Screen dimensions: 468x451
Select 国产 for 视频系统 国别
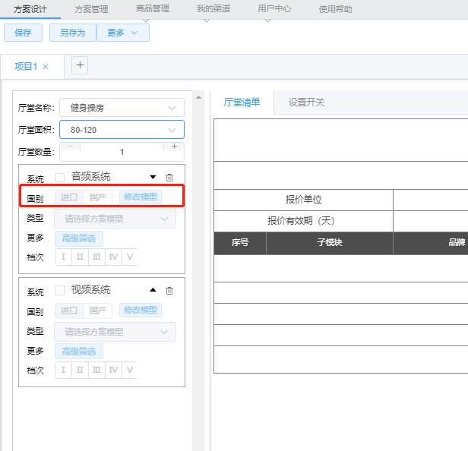(x=98, y=311)
